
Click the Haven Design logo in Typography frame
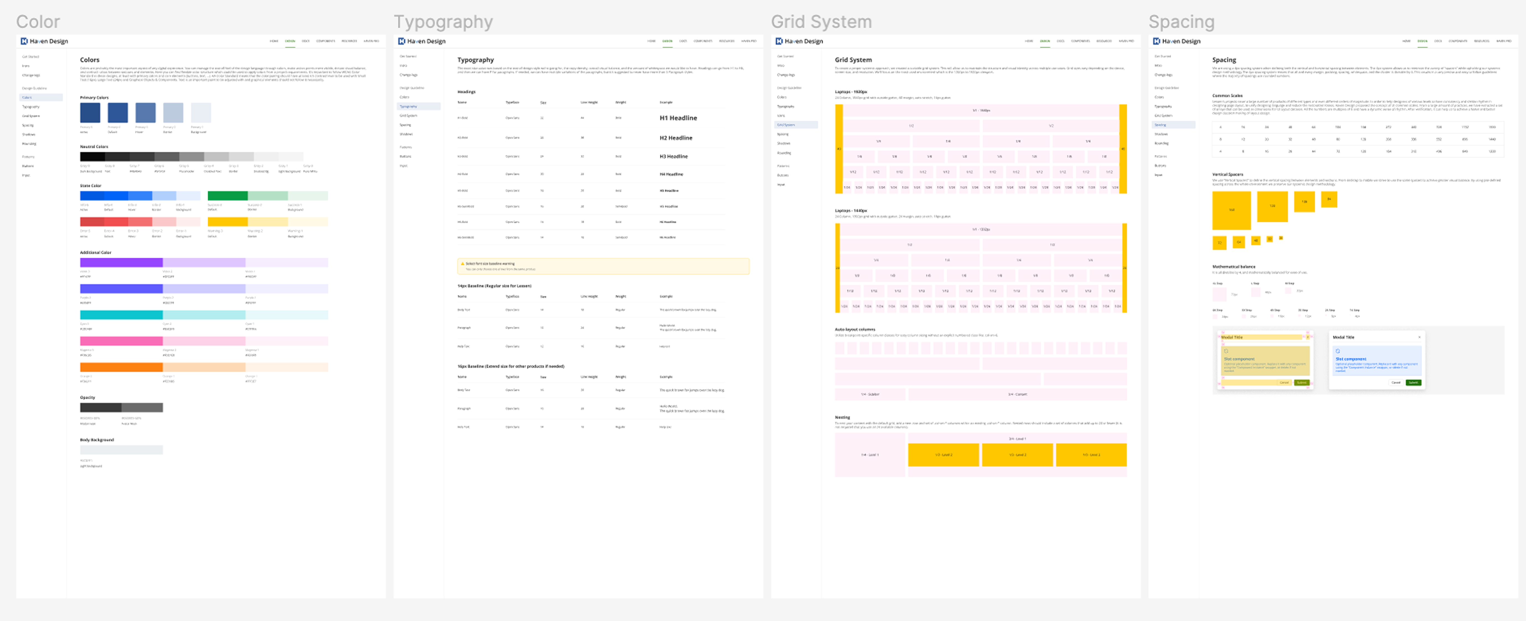tap(422, 42)
